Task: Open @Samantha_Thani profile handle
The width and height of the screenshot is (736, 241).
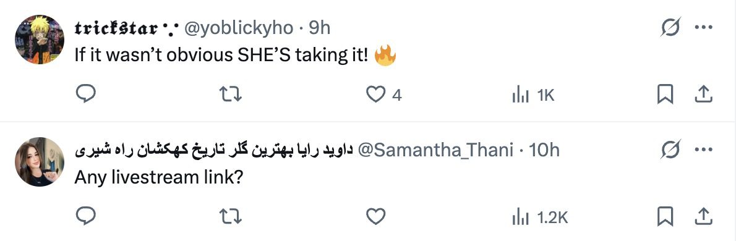Action: coord(435,150)
